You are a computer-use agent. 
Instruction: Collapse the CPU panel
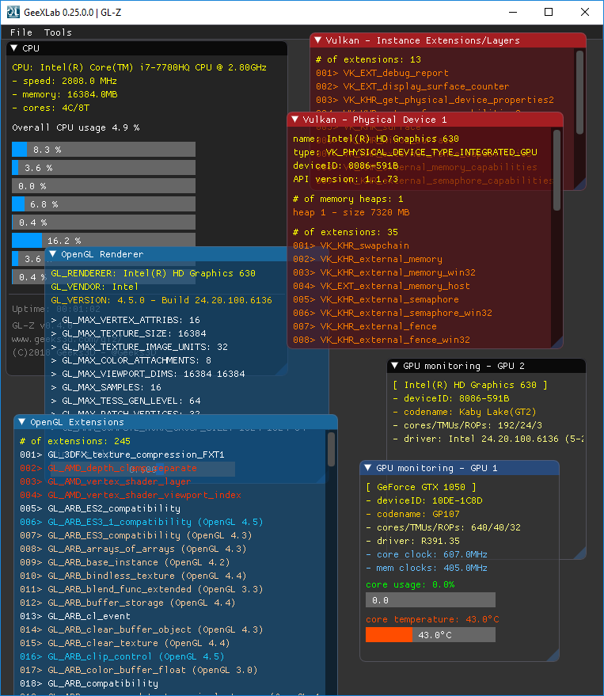pos(13,48)
